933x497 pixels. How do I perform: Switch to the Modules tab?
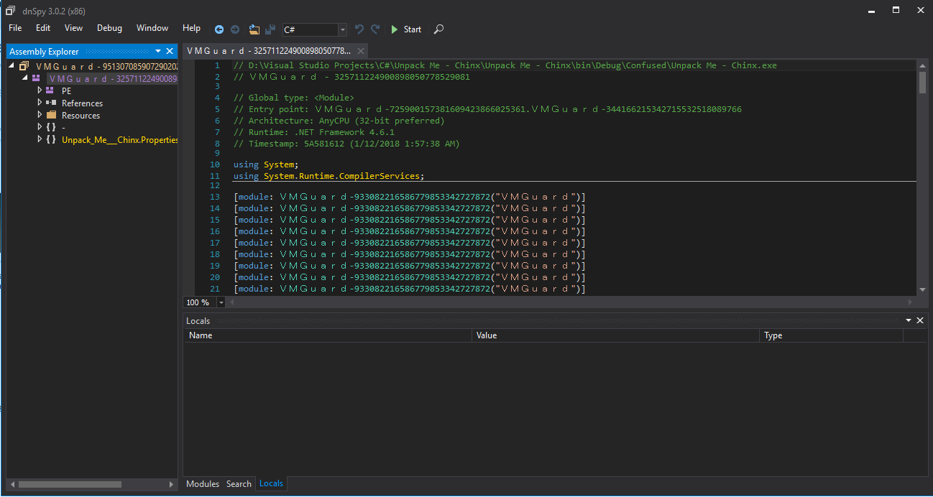point(203,484)
